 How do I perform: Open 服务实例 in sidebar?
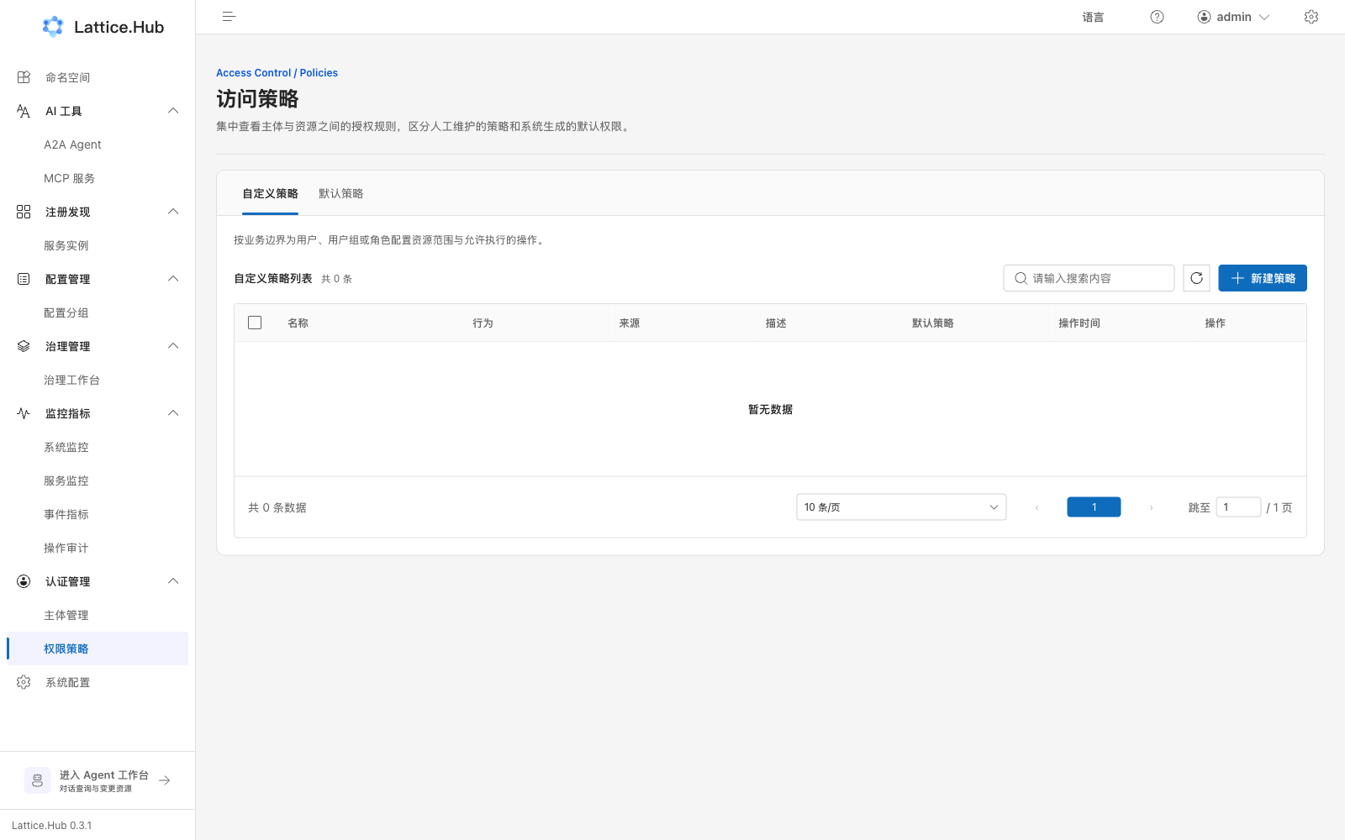[x=66, y=245]
